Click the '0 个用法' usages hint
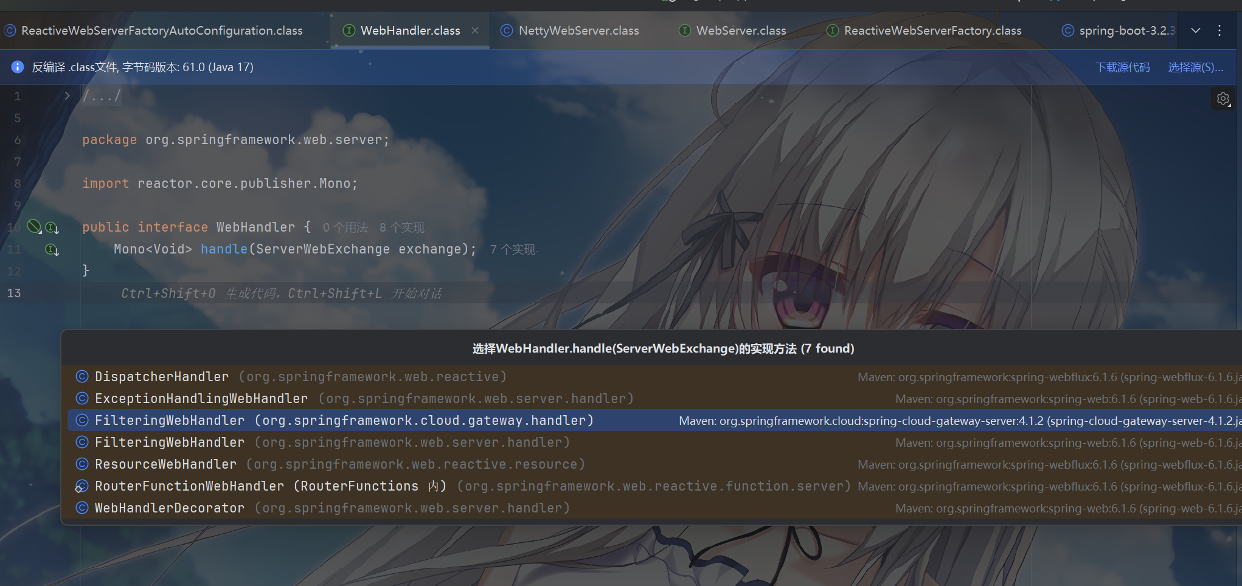The width and height of the screenshot is (1242, 586). [x=345, y=227]
